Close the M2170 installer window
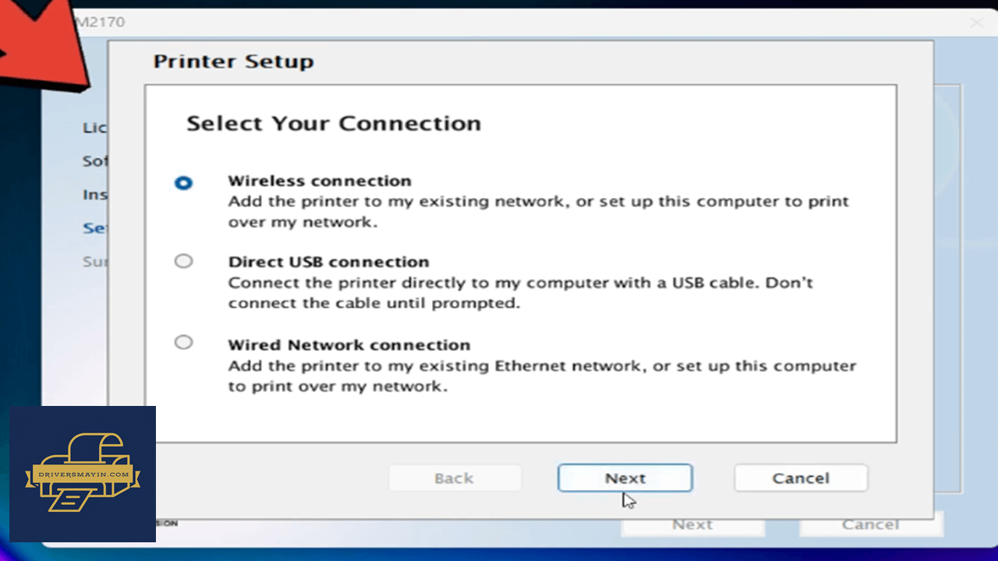The height and width of the screenshot is (561, 998). tap(977, 23)
